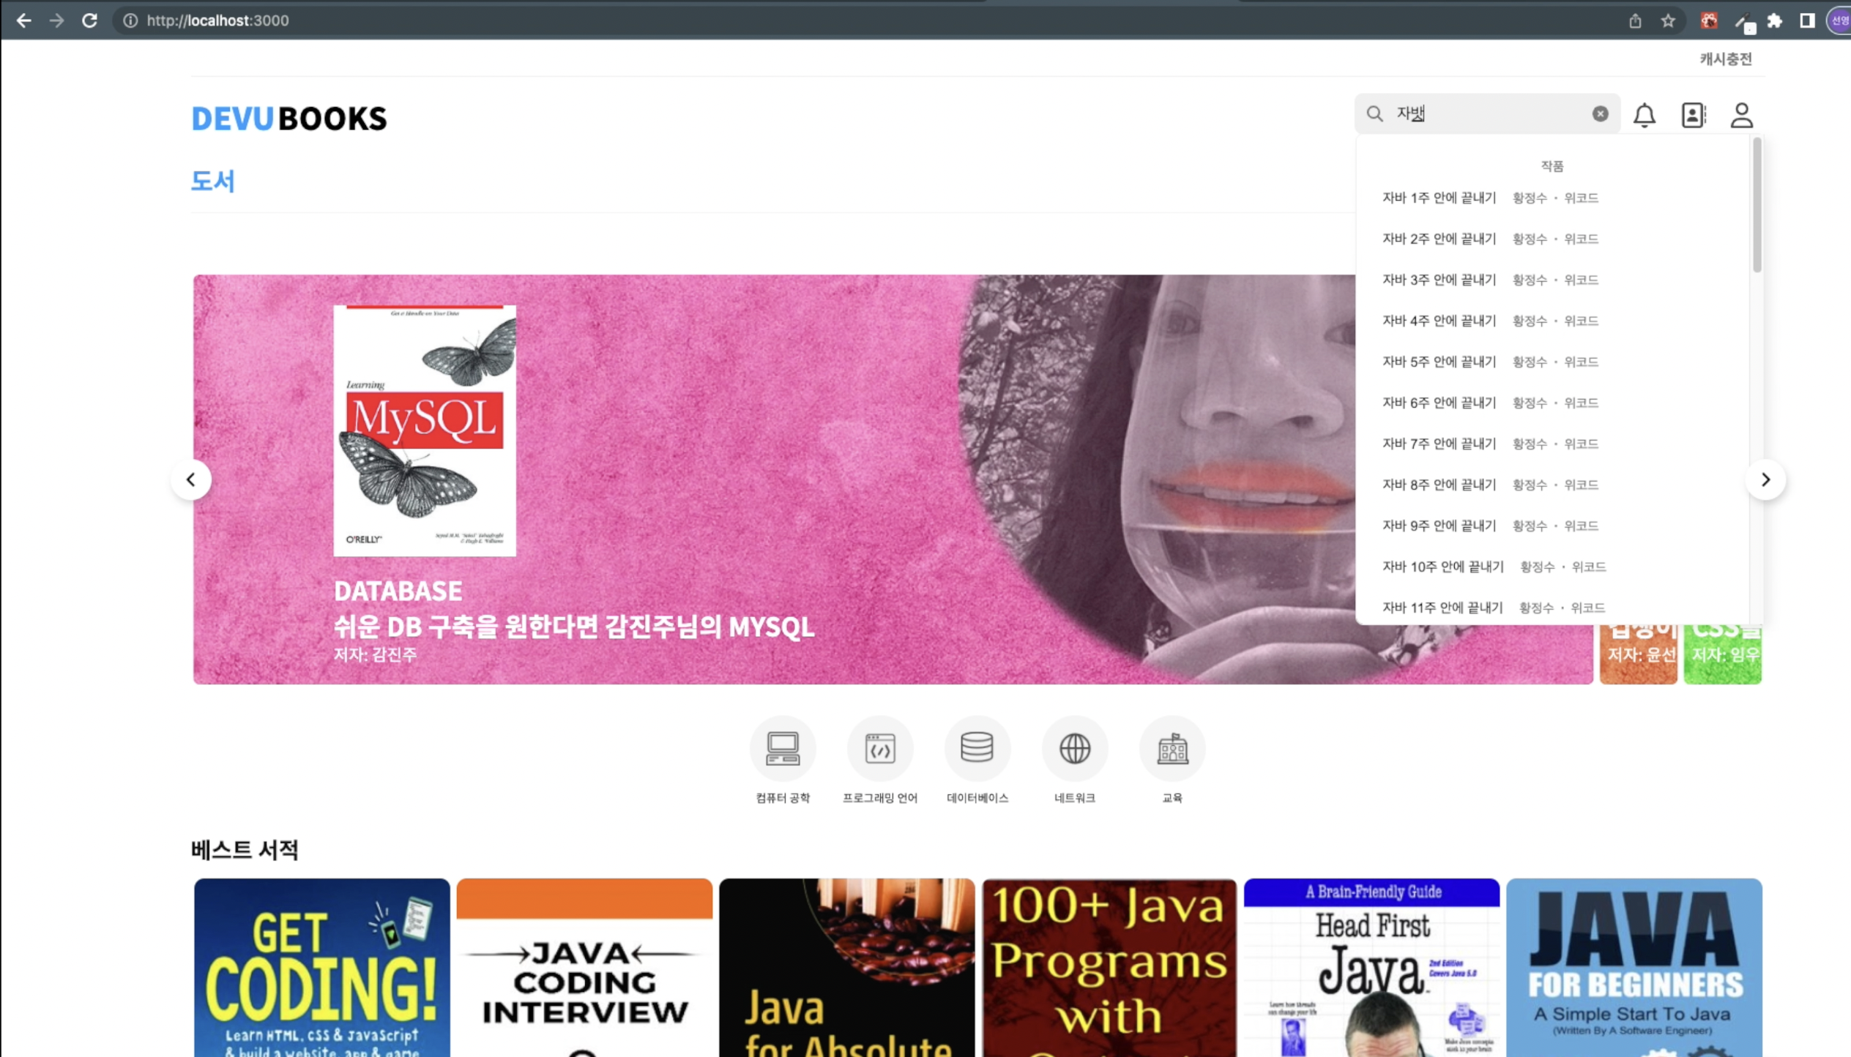Open the Java for Absolute book cover
Viewport: 1851px width, 1057px height.
point(846,968)
